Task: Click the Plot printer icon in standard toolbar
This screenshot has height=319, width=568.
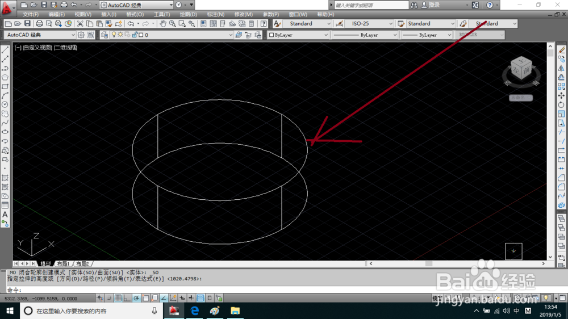Action: [39, 23]
